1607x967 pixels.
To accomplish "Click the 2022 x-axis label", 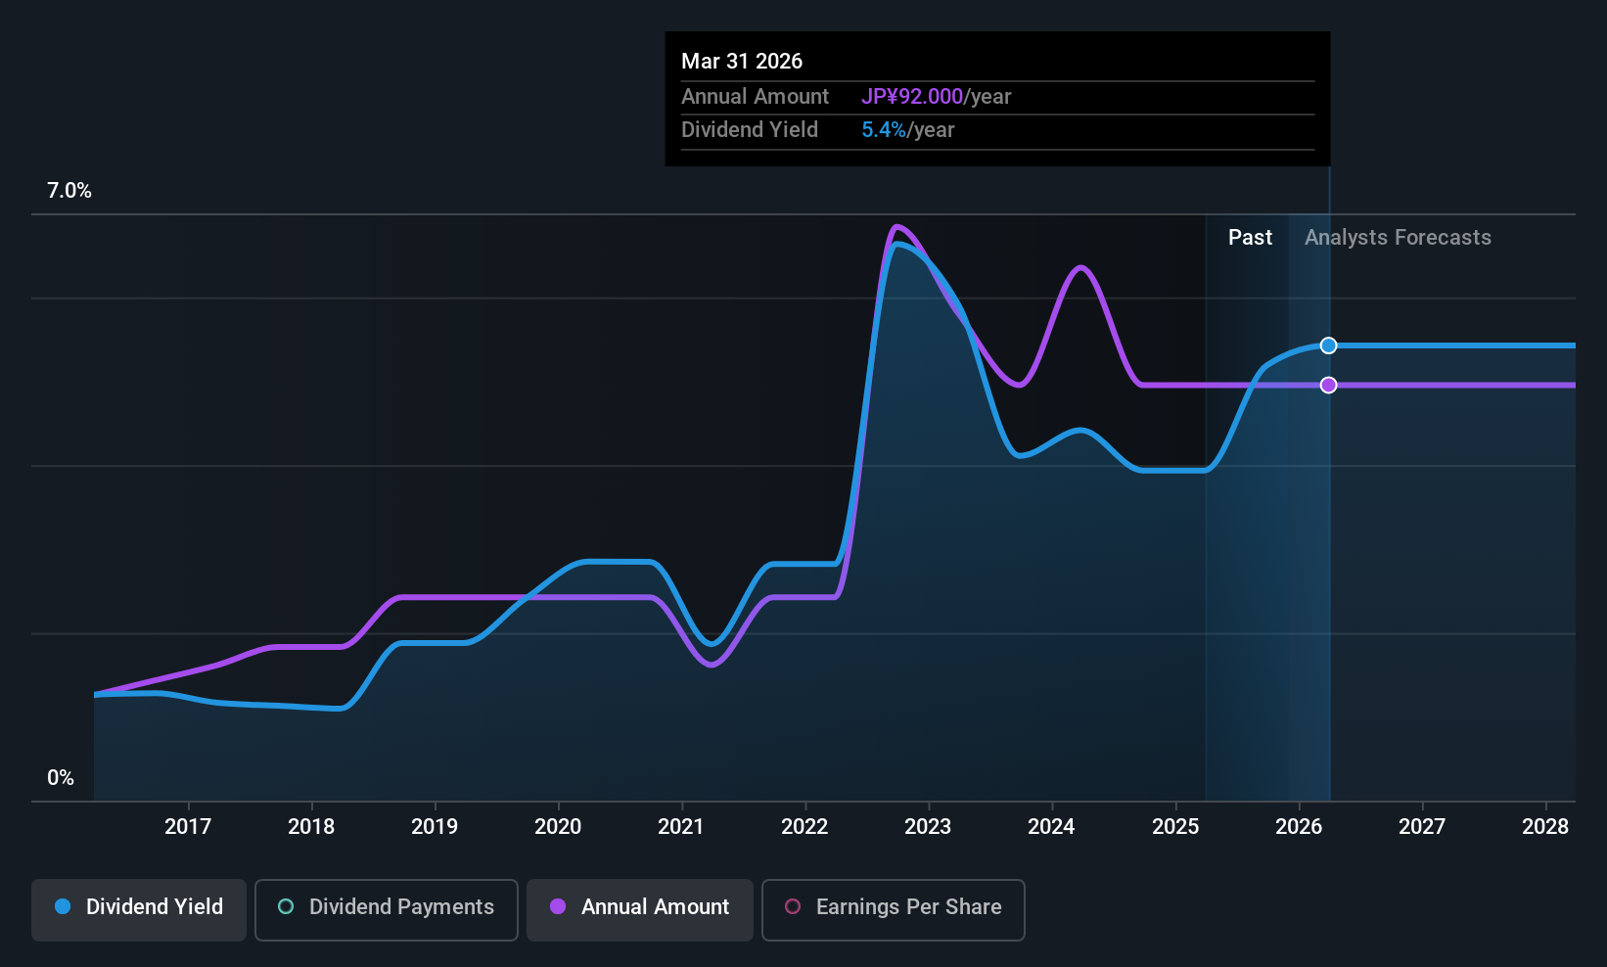I will [x=804, y=827].
